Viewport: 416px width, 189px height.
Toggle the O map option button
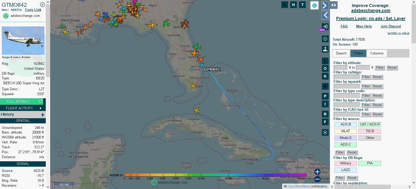325,68
